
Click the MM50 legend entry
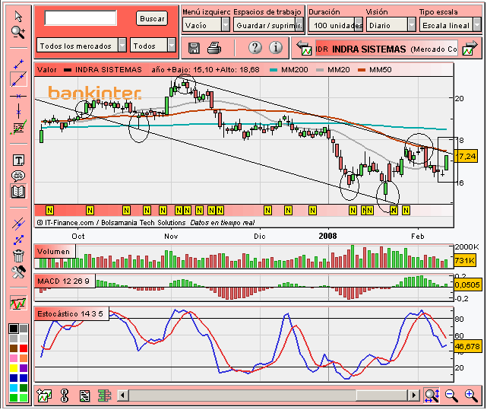[x=375, y=70]
